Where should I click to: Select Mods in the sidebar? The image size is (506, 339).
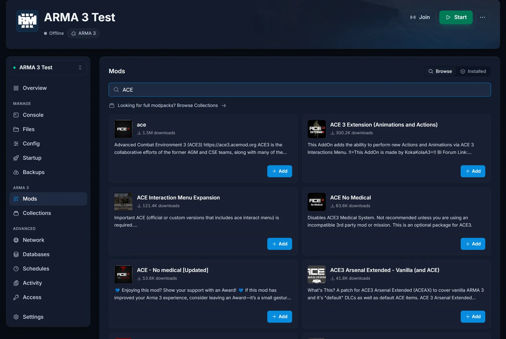coord(48,199)
